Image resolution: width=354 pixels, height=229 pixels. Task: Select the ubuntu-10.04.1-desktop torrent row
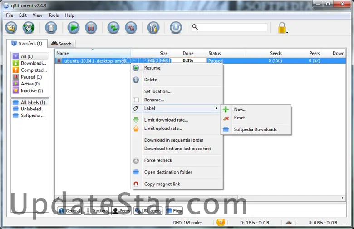click(200, 60)
